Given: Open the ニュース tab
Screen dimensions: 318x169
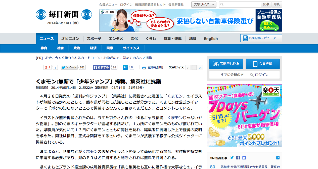Looking at the screenshot, I should 47,38.
